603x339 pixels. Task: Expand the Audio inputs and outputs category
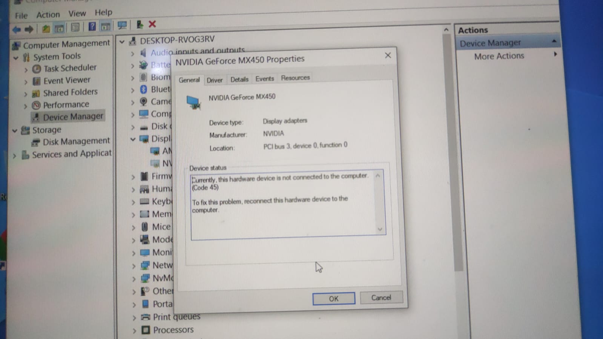pos(132,54)
